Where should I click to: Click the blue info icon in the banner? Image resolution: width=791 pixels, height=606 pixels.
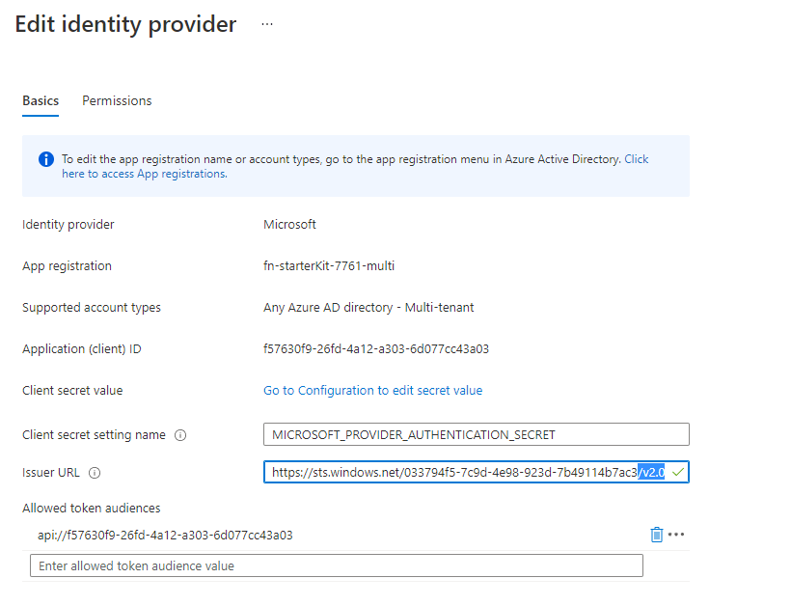click(45, 159)
